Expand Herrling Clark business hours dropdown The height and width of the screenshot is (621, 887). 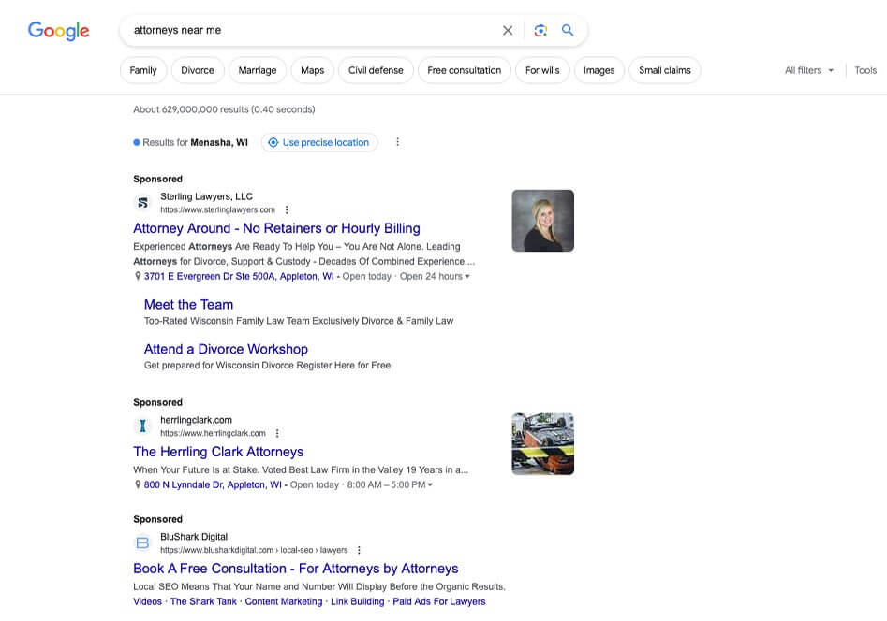[430, 485]
